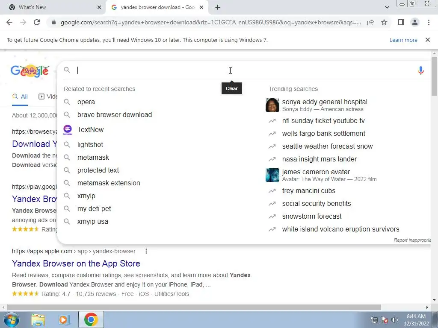438x328 pixels.
Task: Click the Chrome taskbar icon
Action: tap(91, 319)
